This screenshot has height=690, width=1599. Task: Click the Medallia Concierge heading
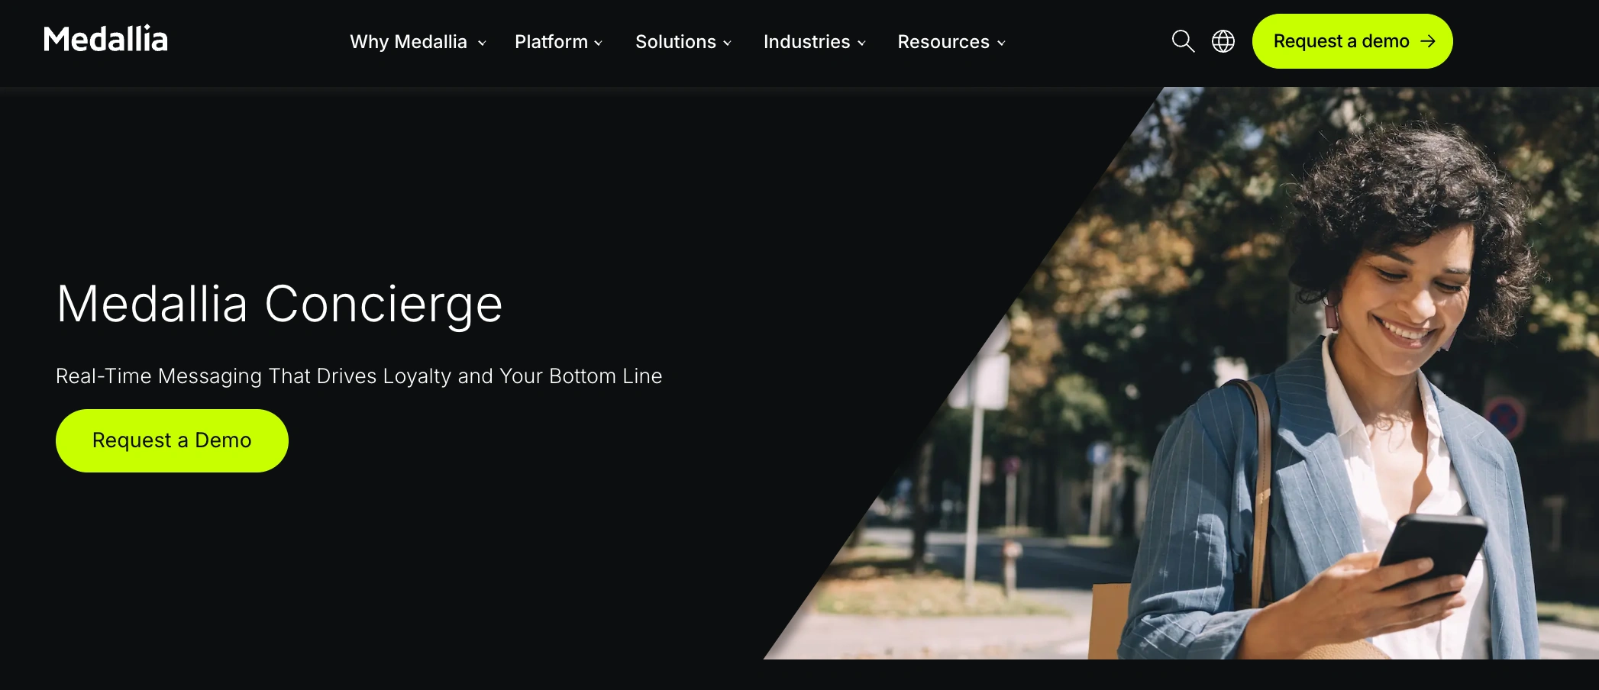(x=279, y=305)
